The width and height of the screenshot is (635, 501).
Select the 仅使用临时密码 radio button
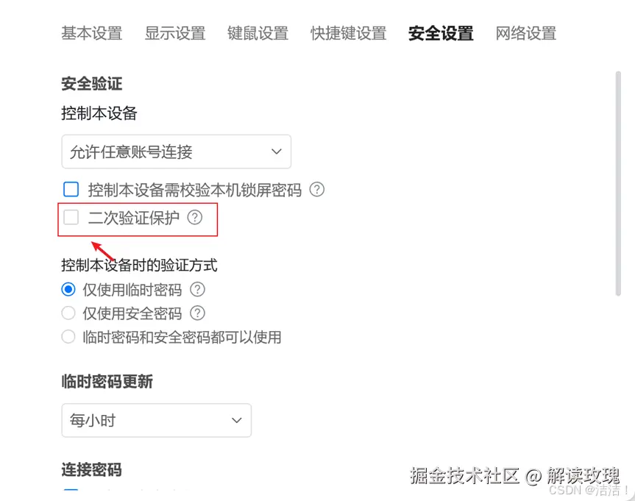(x=68, y=290)
